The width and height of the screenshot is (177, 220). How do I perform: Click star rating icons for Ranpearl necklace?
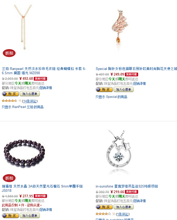9,101
